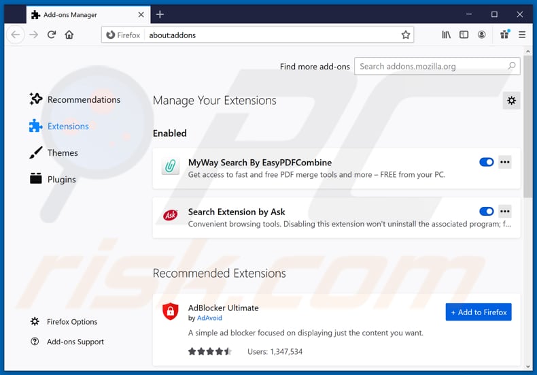Click the AdBlocker Ultimate star rating
Viewport: 537px width, 375px height.
pos(210,351)
